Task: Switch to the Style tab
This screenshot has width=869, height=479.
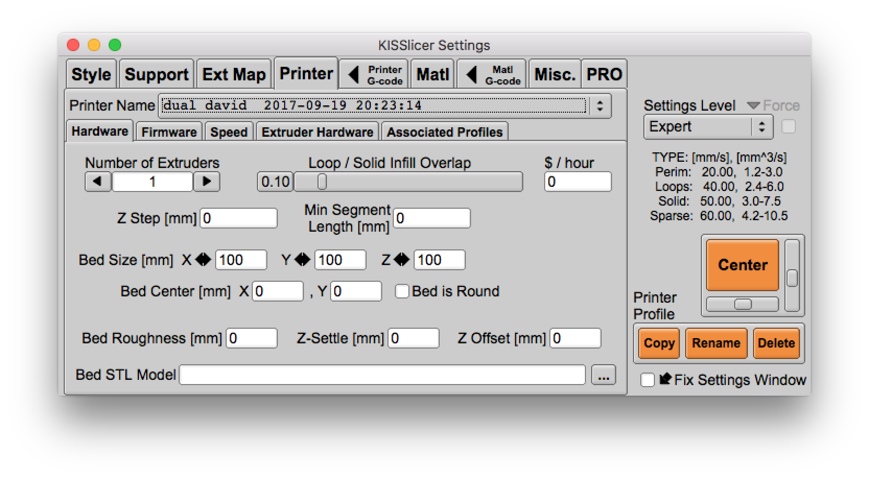Action: (91, 74)
